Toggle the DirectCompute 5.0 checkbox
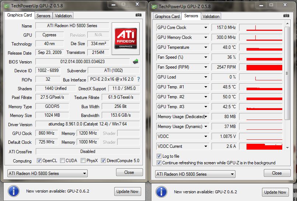The height and width of the screenshot is (201, 297). pos(104,160)
